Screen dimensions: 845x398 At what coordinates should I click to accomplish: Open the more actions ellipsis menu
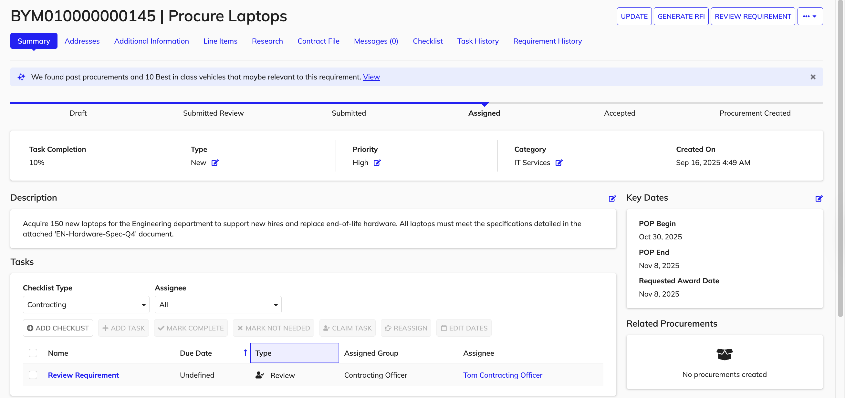tap(809, 16)
